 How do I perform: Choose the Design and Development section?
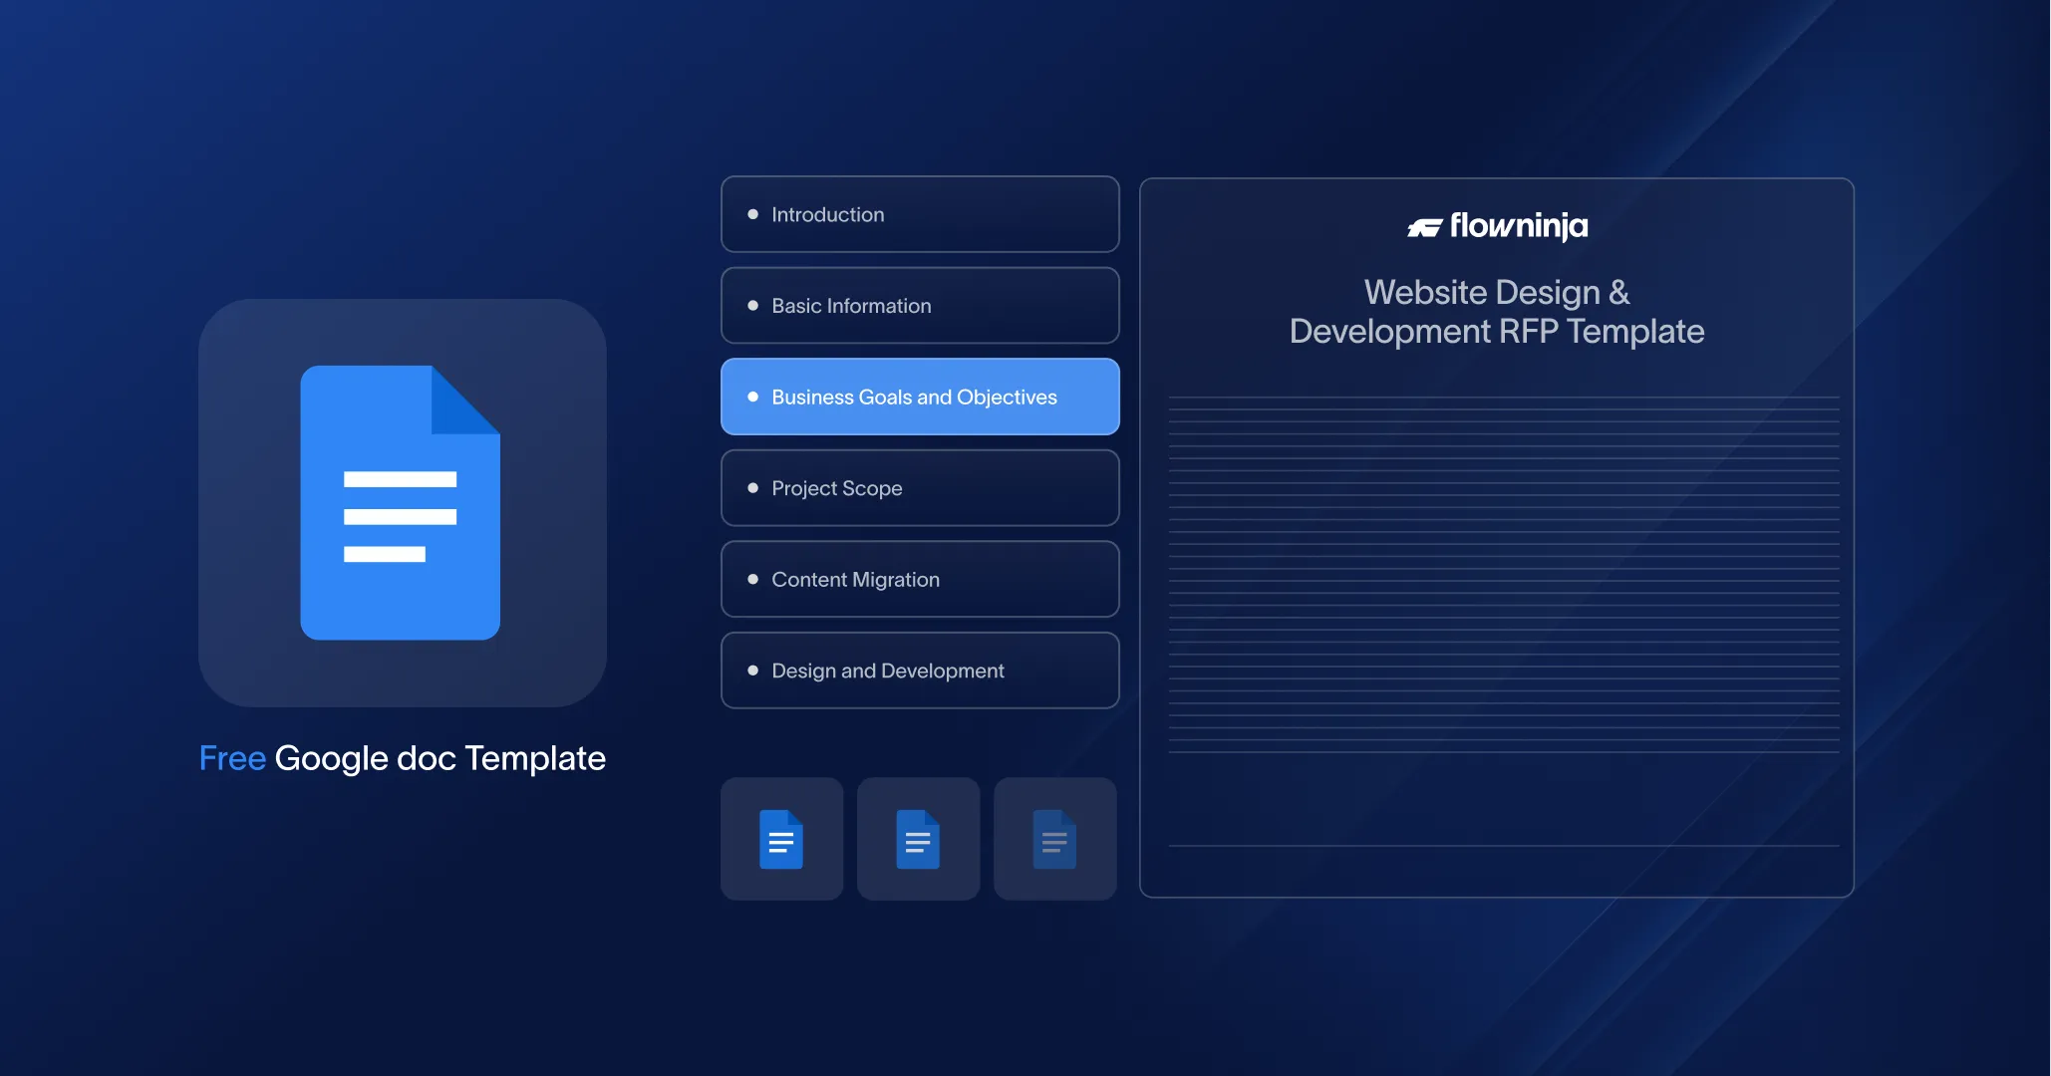919,671
